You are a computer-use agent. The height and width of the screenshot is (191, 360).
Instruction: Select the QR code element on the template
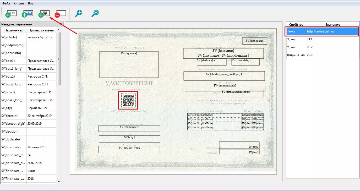(128, 100)
